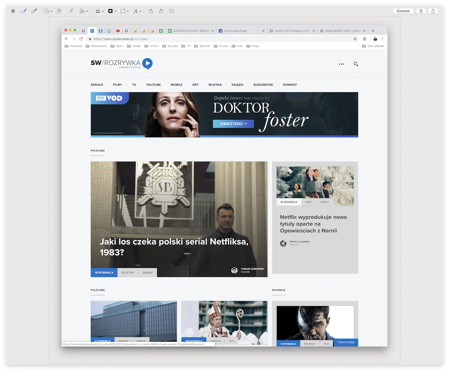Open the Inne zakładki bookmarks folder
449x372 pixels.
[x=373, y=46]
